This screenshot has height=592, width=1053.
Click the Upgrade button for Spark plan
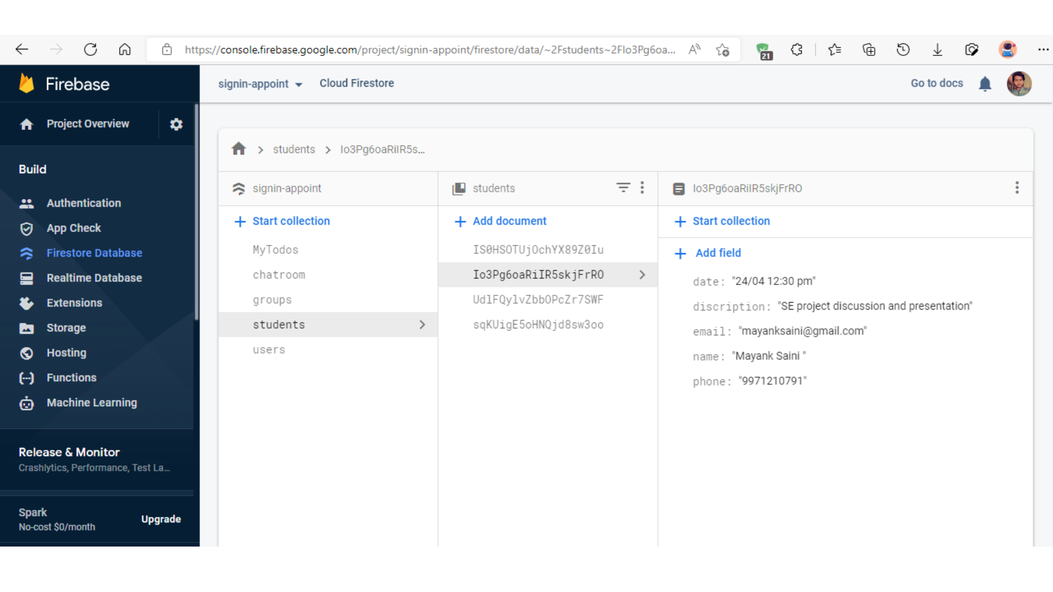[x=161, y=519]
